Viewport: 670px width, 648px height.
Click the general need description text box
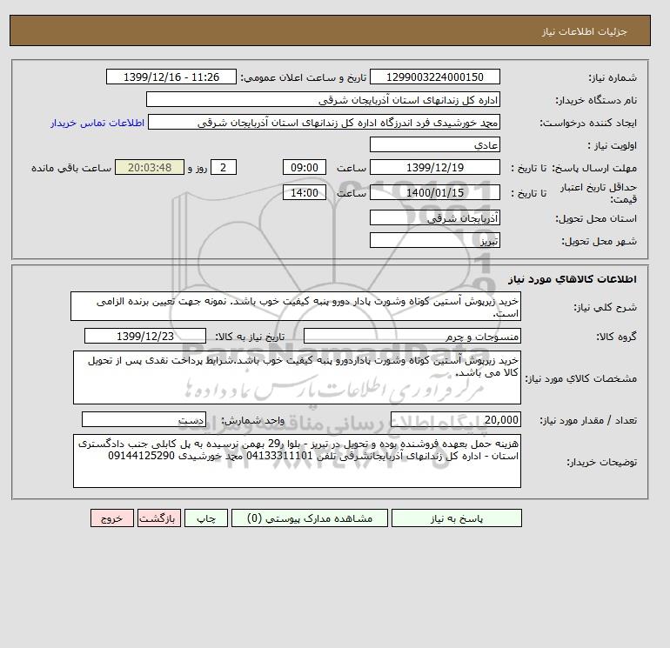296,306
